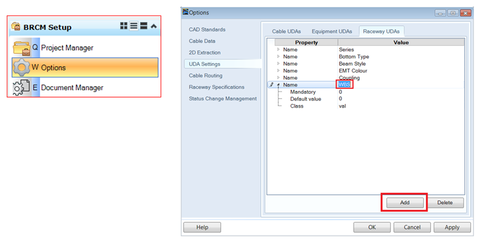
Task: Click the Delete button
Action: click(x=445, y=202)
